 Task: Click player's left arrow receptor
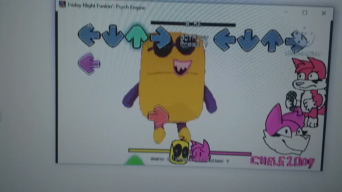225,39
